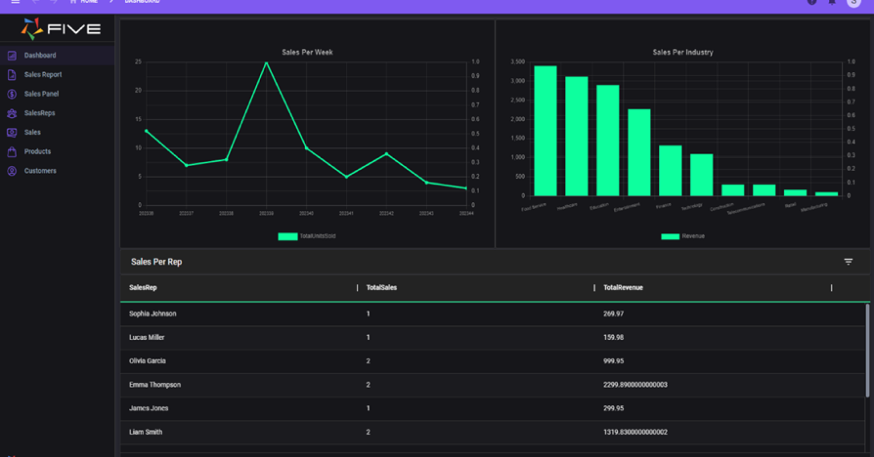Toggle the hamburger menu to collapse sidebar

15,3
